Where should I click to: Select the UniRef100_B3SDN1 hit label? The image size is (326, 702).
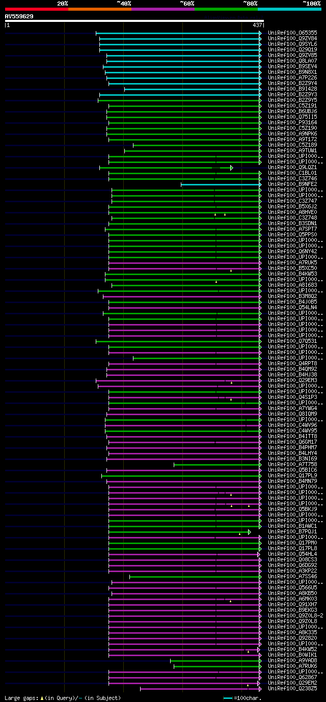pyautogui.click(x=292, y=224)
